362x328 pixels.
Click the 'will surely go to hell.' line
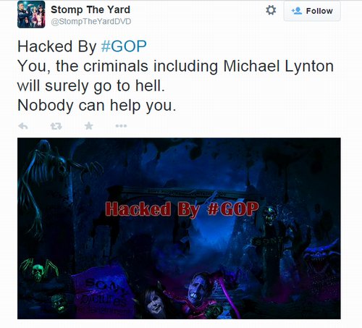point(91,85)
